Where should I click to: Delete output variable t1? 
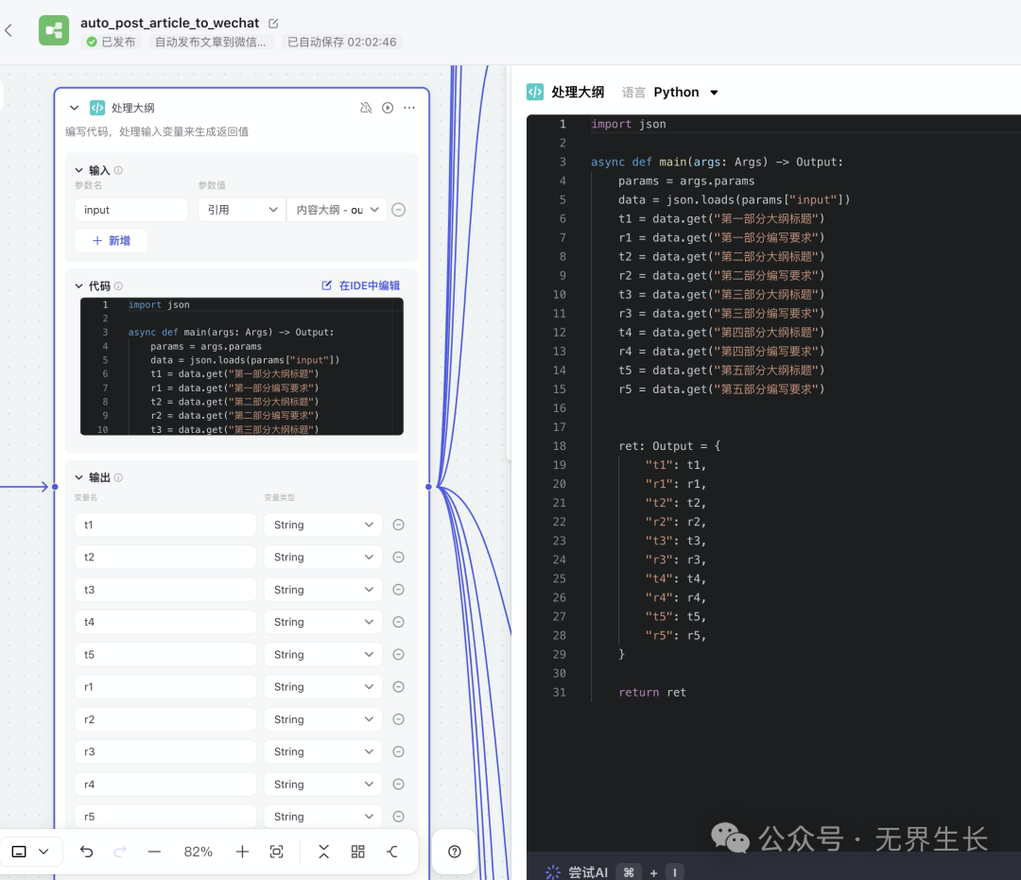[x=399, y=525]
